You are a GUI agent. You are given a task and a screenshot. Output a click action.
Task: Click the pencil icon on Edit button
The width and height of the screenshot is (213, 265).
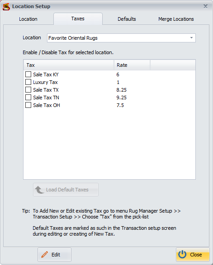45,255
